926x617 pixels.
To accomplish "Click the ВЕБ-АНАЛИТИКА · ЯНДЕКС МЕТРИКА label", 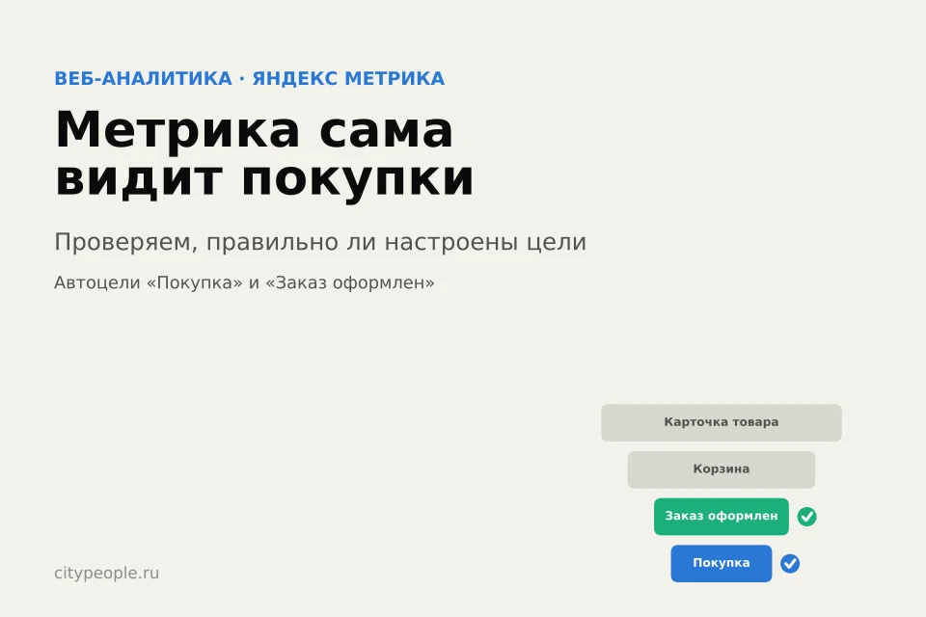I will [x=249, y=78].
